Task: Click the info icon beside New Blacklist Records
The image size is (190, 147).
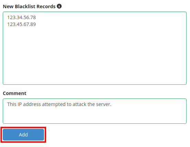Action: point(59,6)
